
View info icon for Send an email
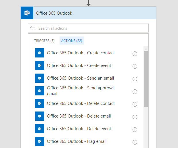point(135,79)
